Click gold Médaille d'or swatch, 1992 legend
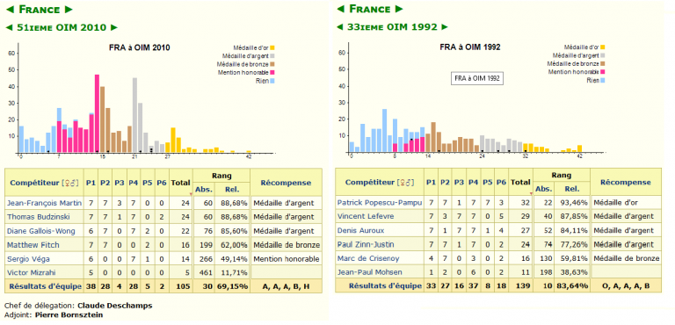The height and width of the screenshot is (325, 675). (x=603, y=47)
